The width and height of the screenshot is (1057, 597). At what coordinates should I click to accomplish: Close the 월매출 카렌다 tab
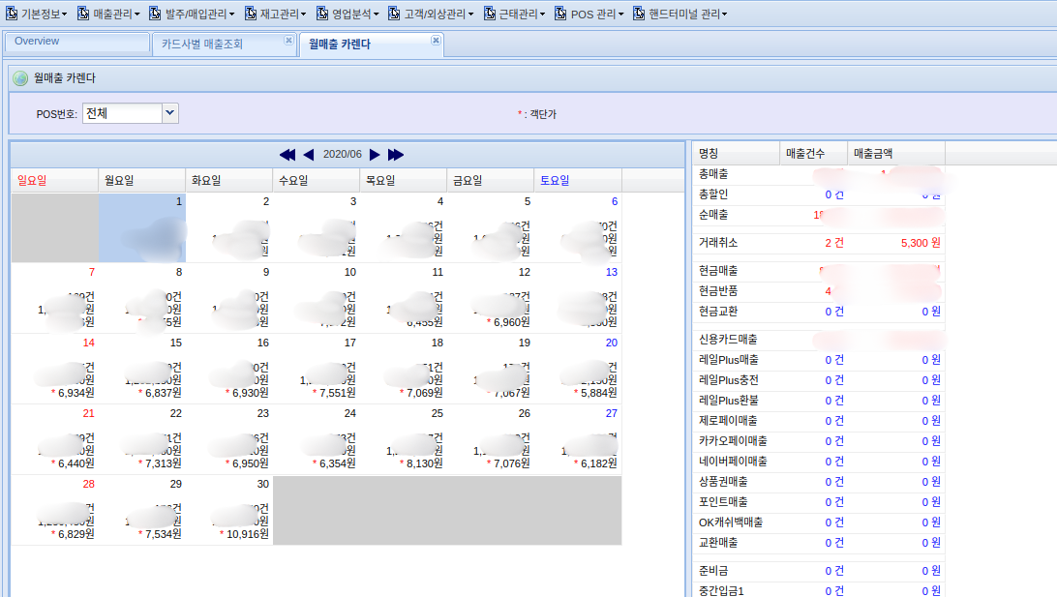437,41
